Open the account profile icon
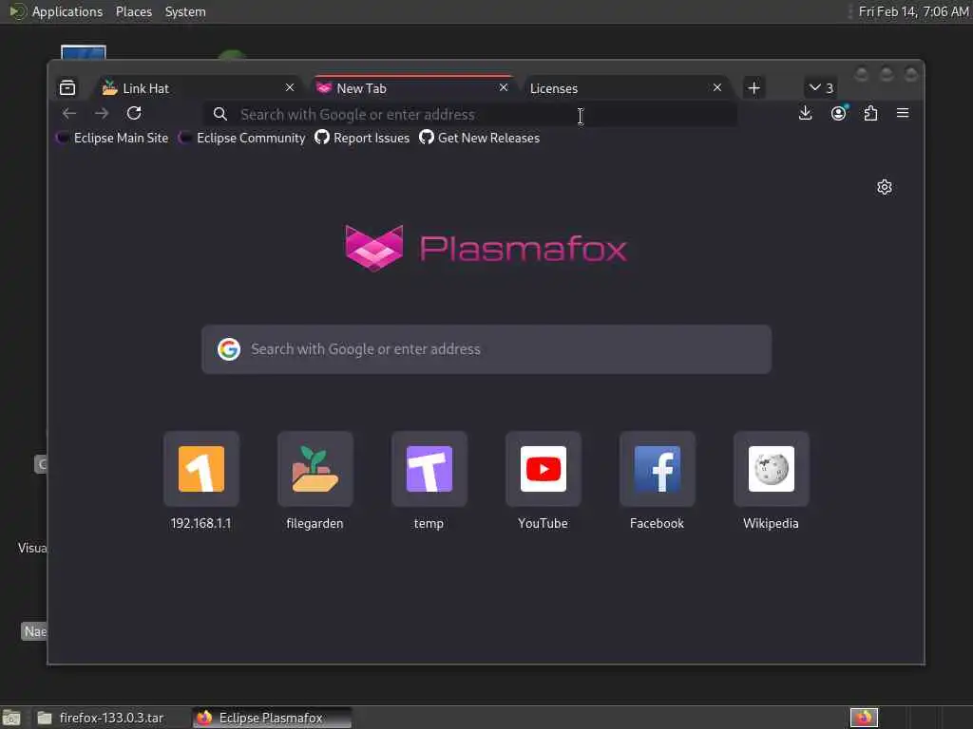Screen dimensions: 973x729 click(838, 114)
